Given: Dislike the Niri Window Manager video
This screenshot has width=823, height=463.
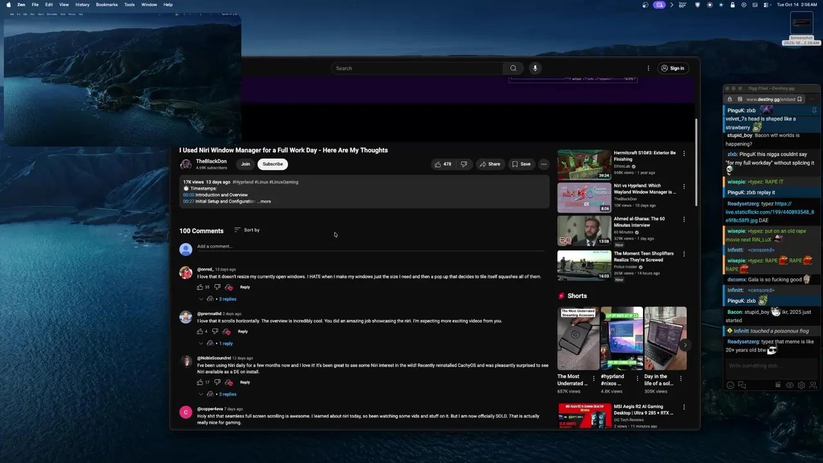Looking at the screenshot, I should 464,164.
